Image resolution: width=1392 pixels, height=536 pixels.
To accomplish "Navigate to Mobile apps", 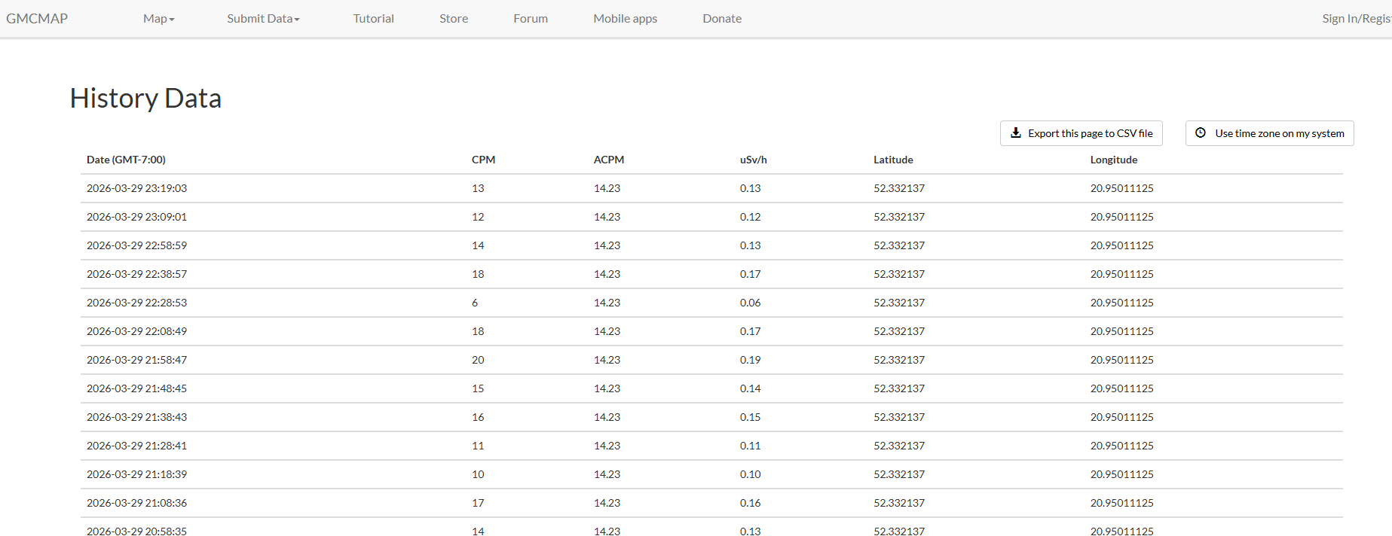I will pos(625,19).
